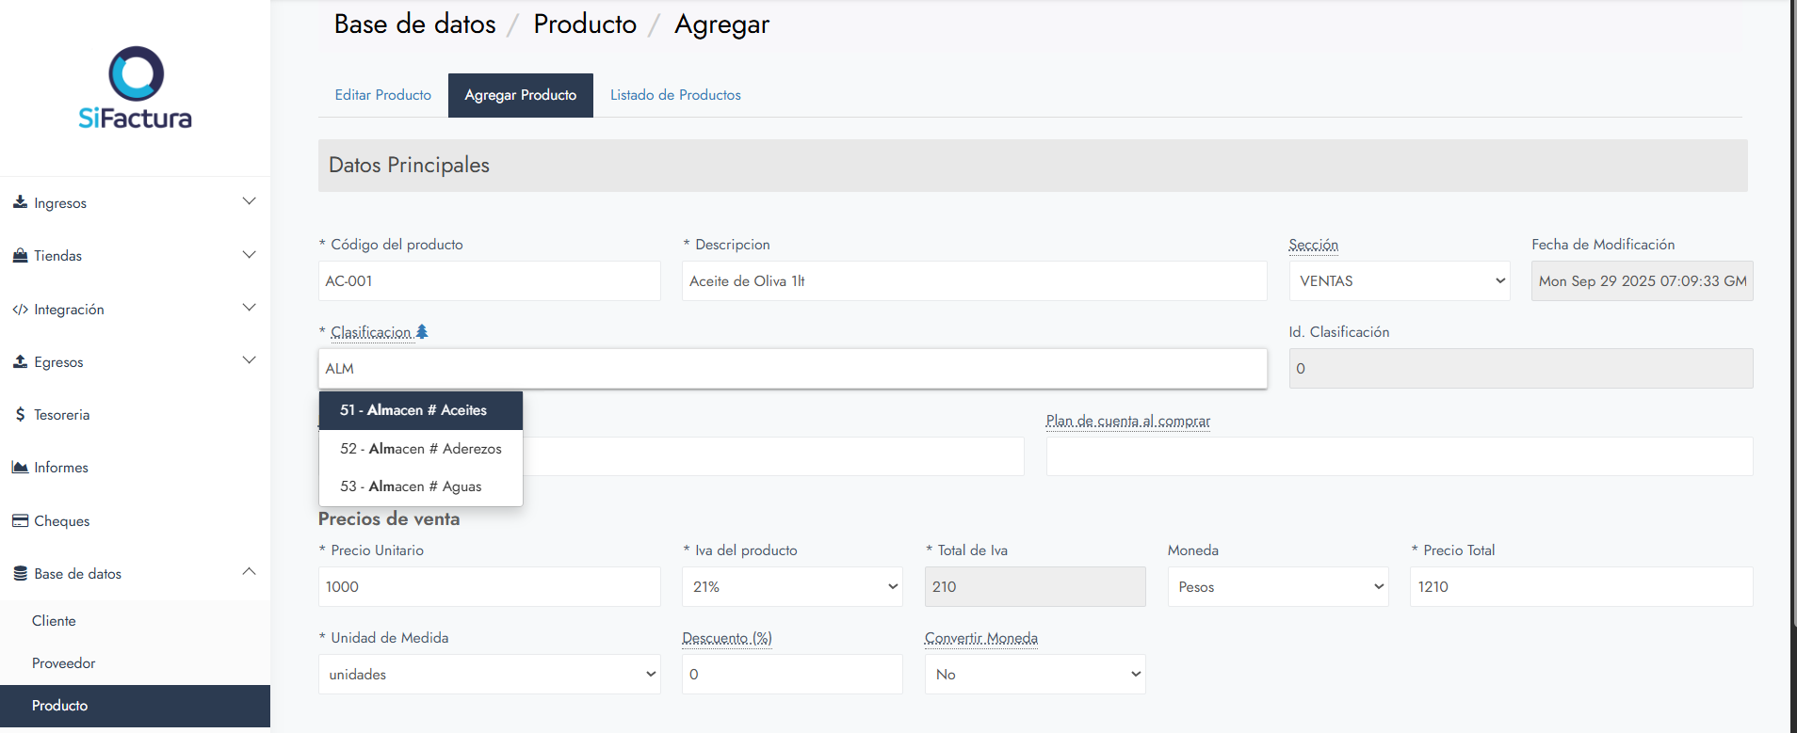Click the Precio Unitario input field
This screenshot has height=733, width=1797.
click(489, 587)
